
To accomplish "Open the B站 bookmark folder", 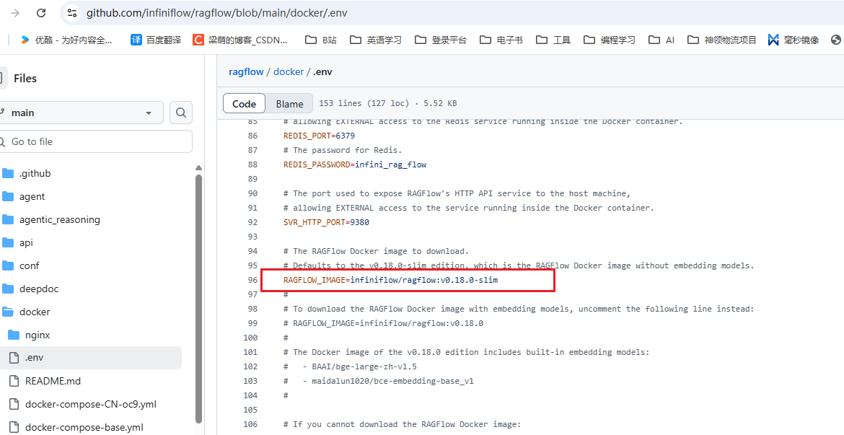I will [x=321, y=40].
